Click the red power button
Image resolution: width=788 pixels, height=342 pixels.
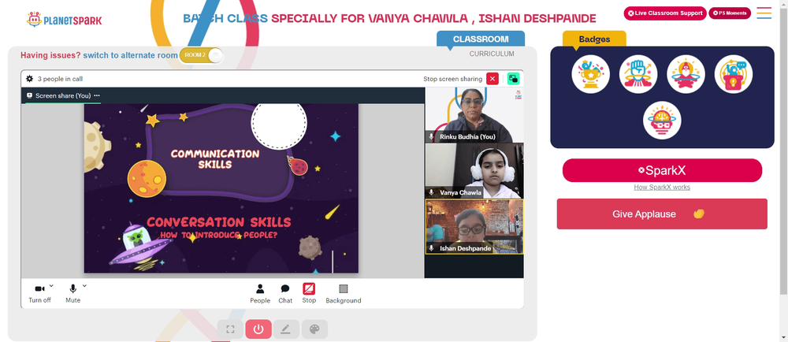coord(258,329)
